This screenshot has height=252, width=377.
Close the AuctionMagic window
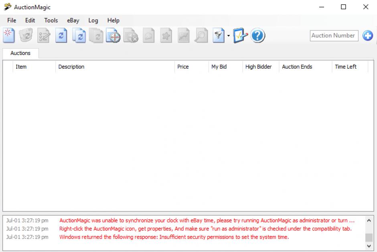click(366, 7)
